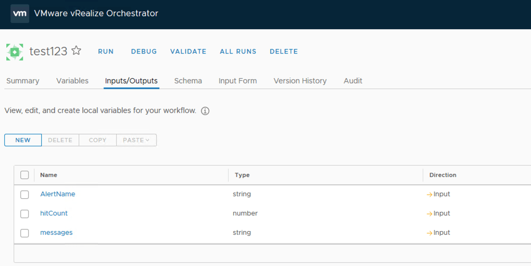Image resolution: width=531 pixels, height=266 pixels.
Task: Click the arrow icon in hitCount's Direction
Action: point(429,213)
